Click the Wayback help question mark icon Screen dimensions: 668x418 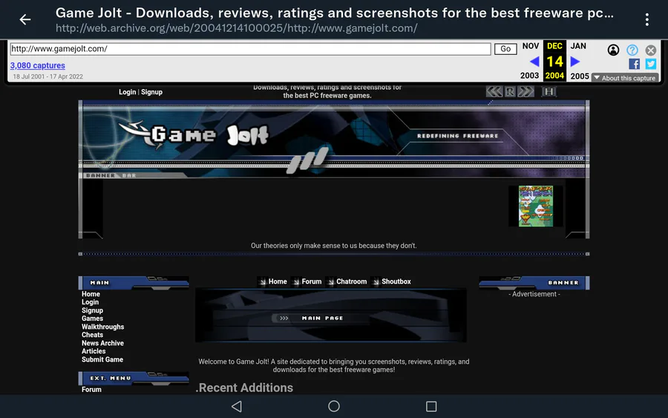(x=632, y=50)
